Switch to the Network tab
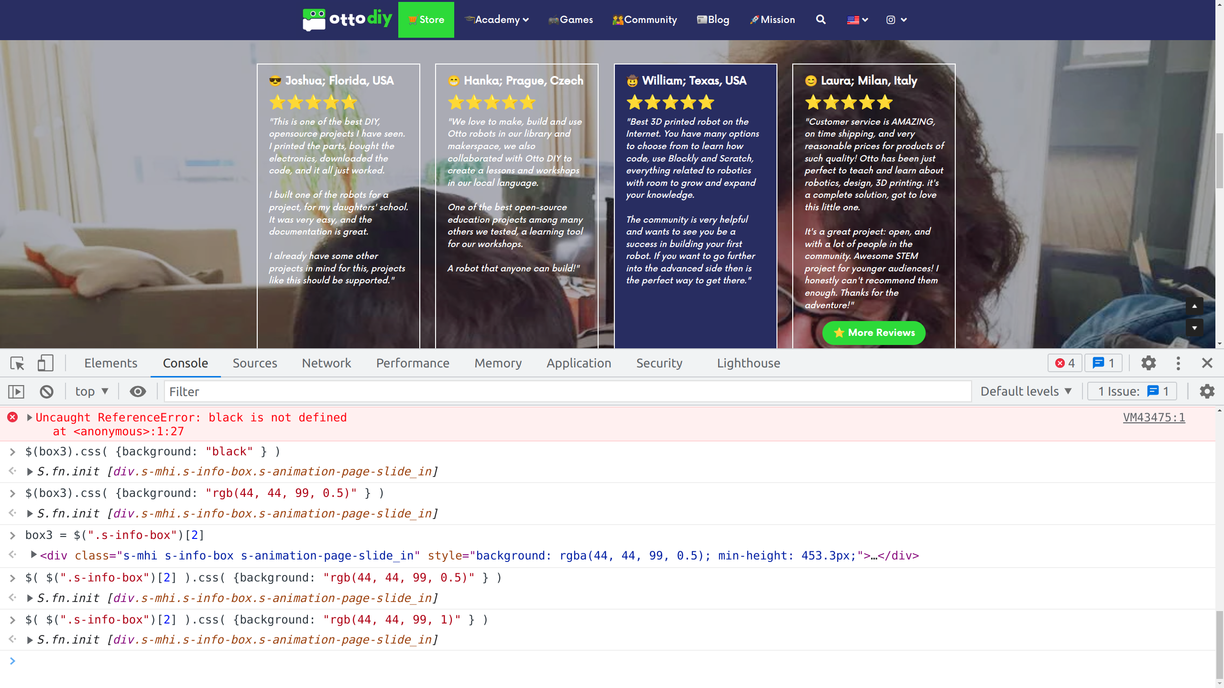 point(327,363)
